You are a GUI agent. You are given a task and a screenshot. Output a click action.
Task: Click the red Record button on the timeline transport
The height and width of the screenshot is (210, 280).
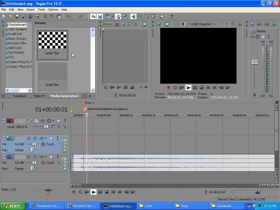pyautogui.click(x=74, y=192)
